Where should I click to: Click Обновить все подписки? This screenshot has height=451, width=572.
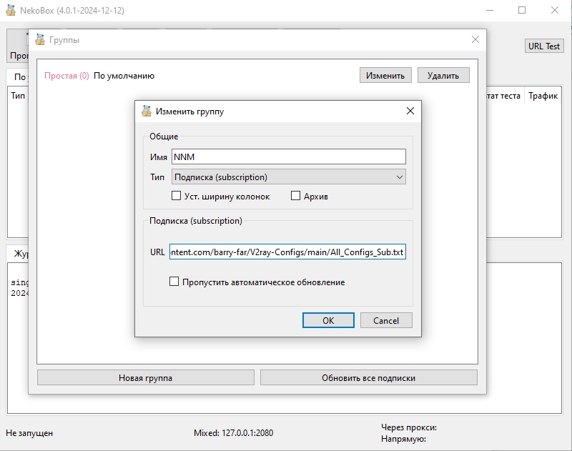coord(370,377)
